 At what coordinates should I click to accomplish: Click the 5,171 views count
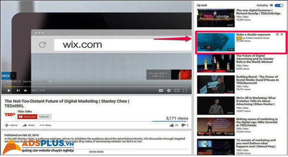[x=177, y=118]
